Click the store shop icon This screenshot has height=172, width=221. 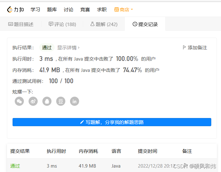tap(116, 10)
